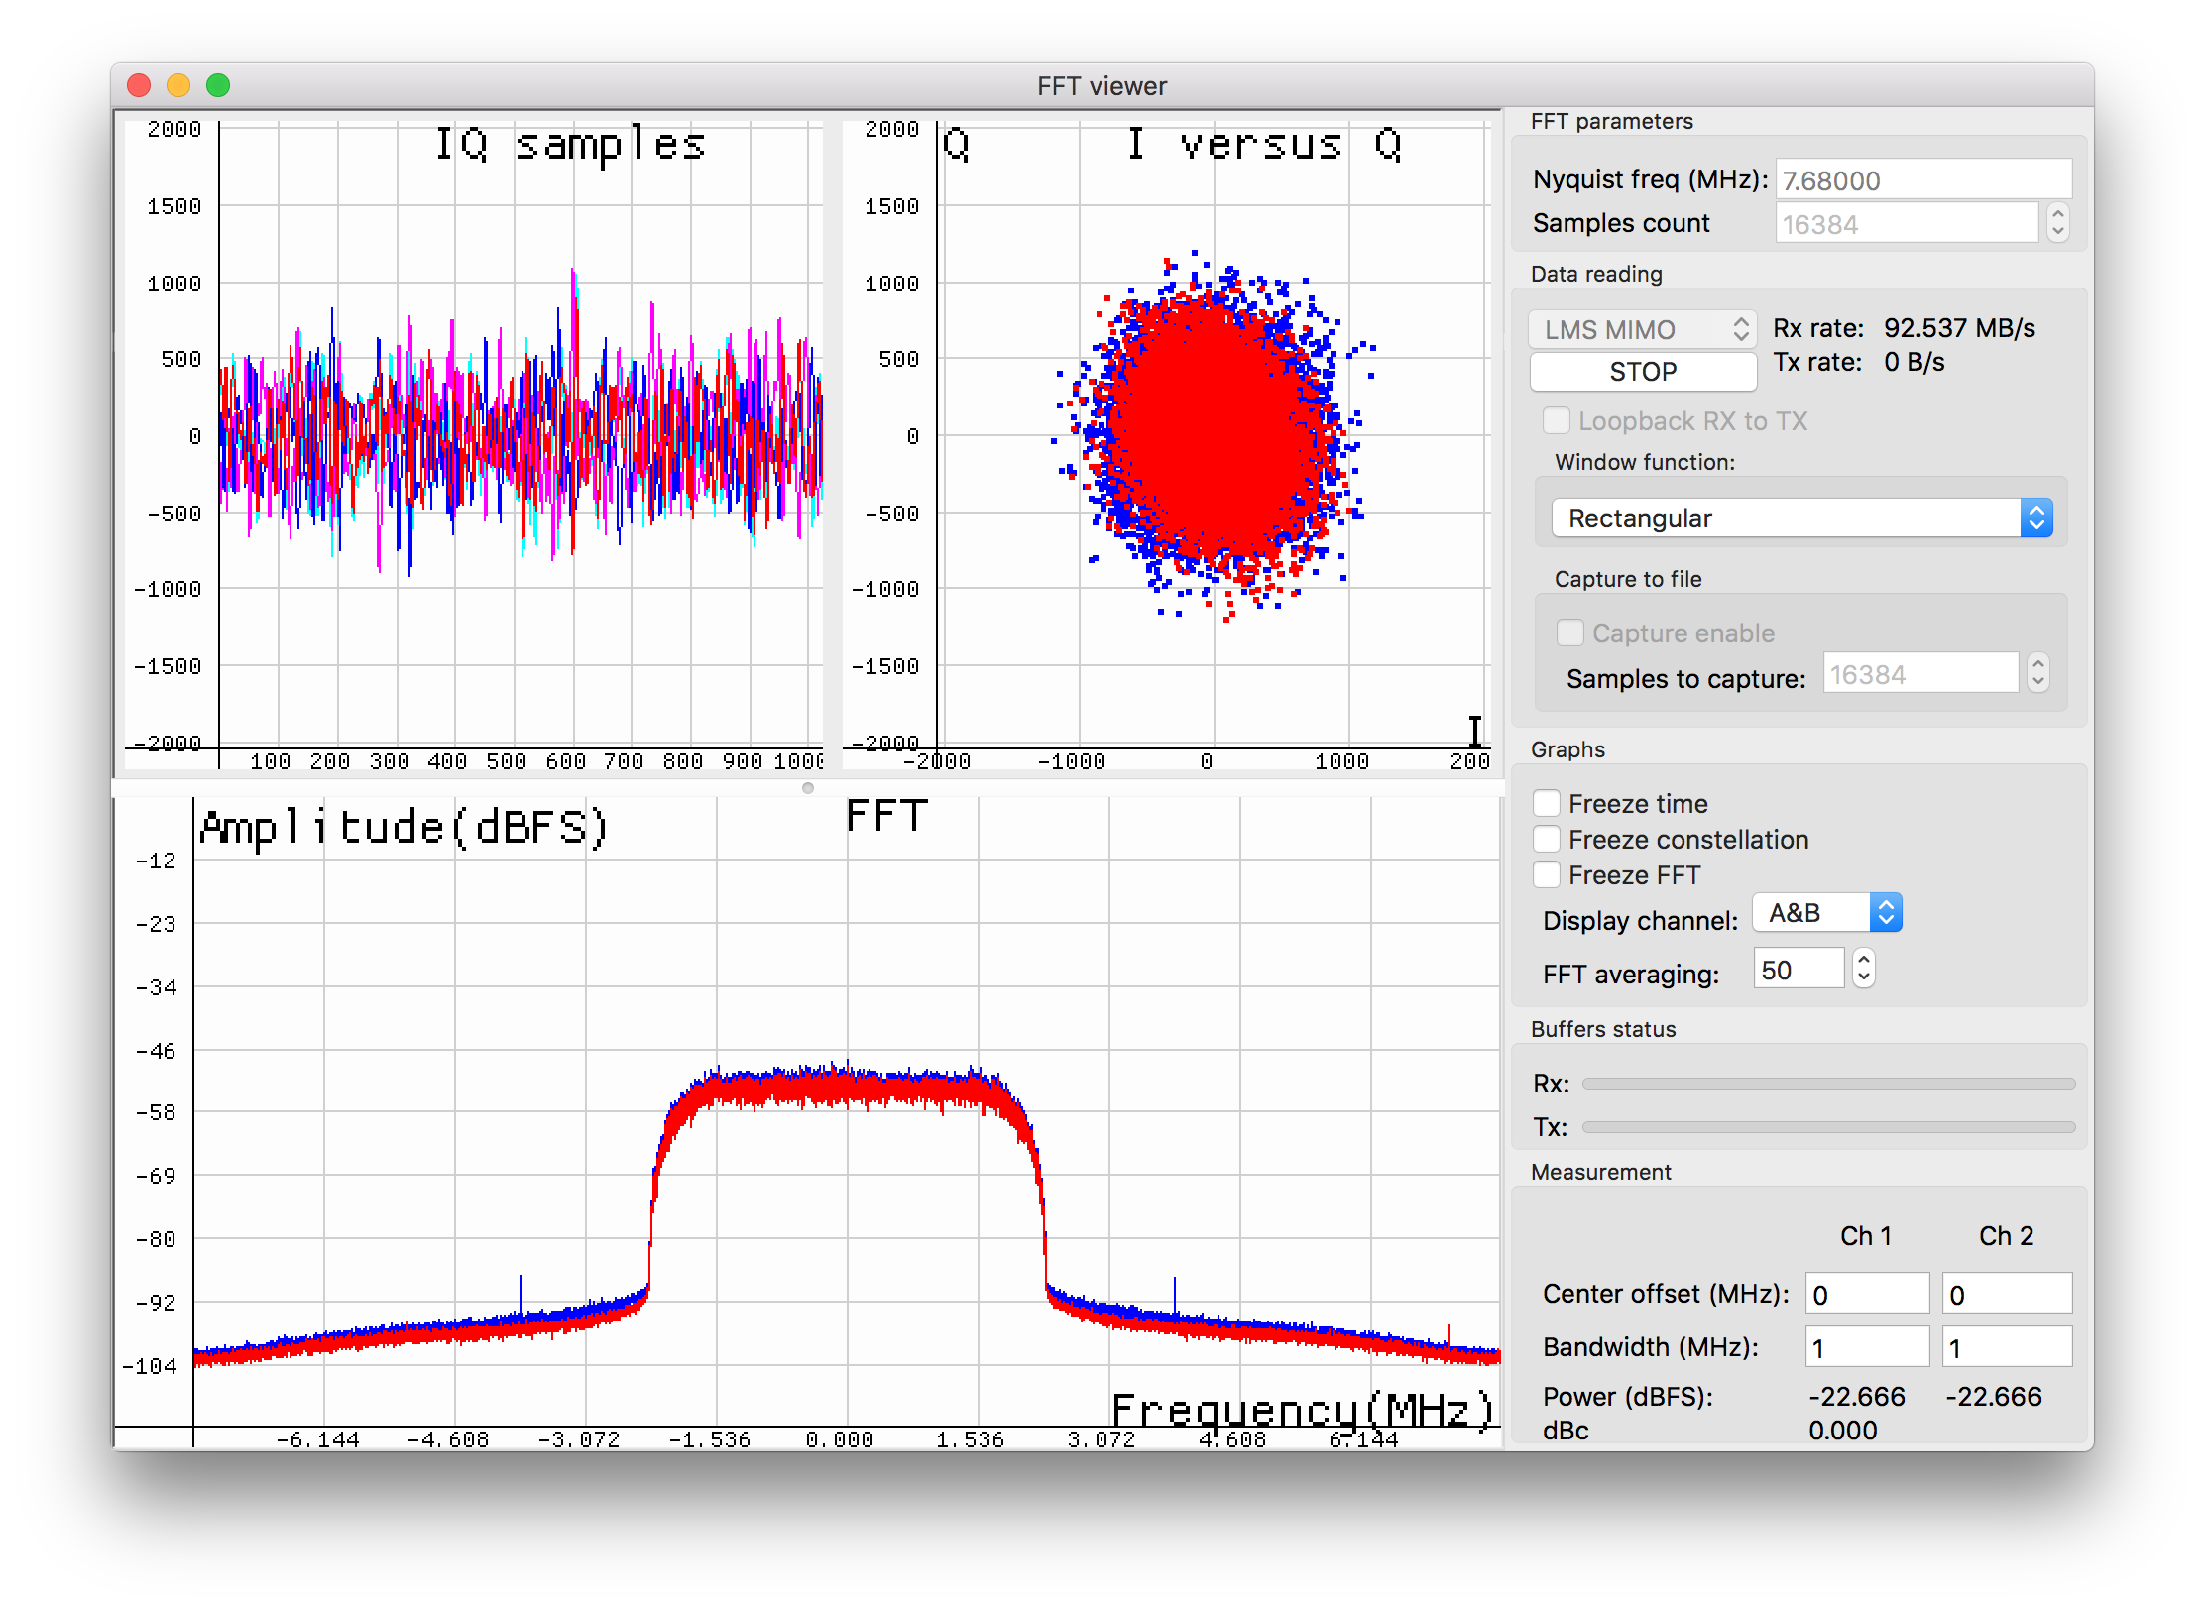Click the Capture to file group label
This screenshot has height=1610, width=2205.
point(1627,579)
